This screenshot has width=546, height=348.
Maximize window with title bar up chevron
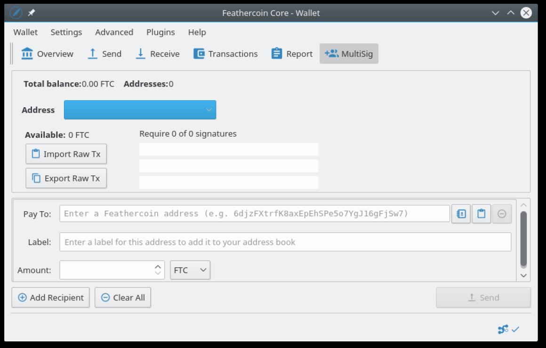511,13
